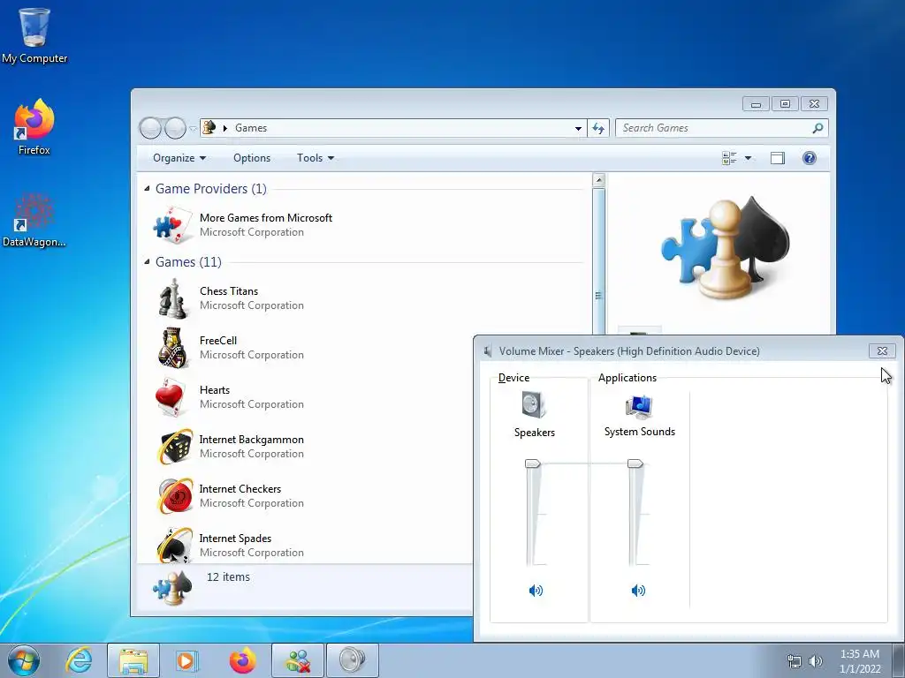905x678 pixels.
Task: Open the Tools dropdown menu
Action: [316, 158]
